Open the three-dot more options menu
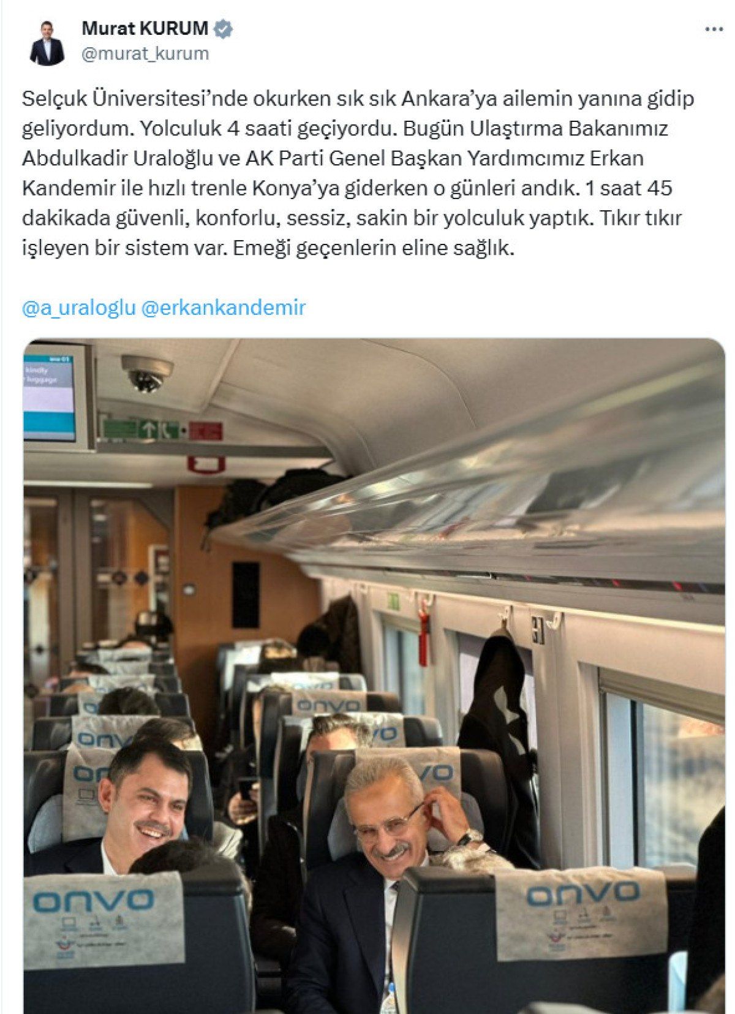The height and width of the screenshot is (1014, 735). pyautogui.click(x=714, y=29)
